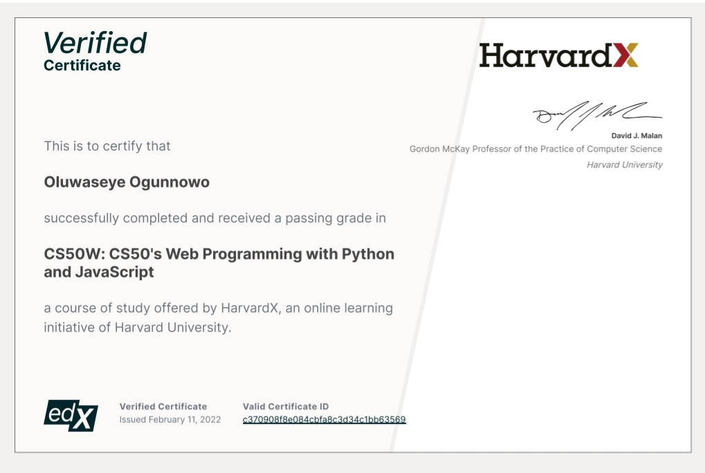Click italic 'Harvard University' under the signature

(624, 165)
